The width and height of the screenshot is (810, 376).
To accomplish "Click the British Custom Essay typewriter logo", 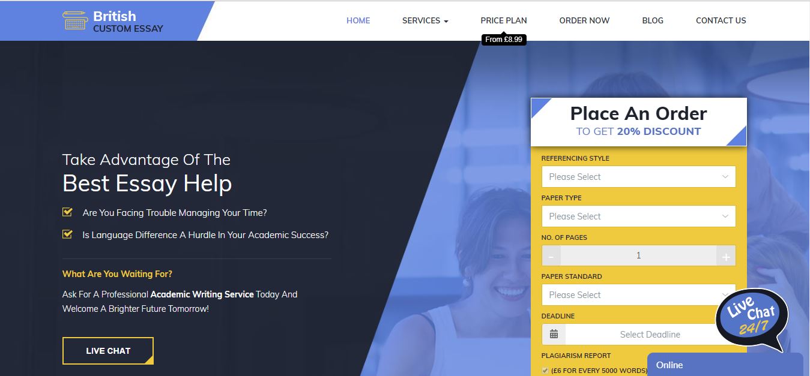I will tap(74, 20).
